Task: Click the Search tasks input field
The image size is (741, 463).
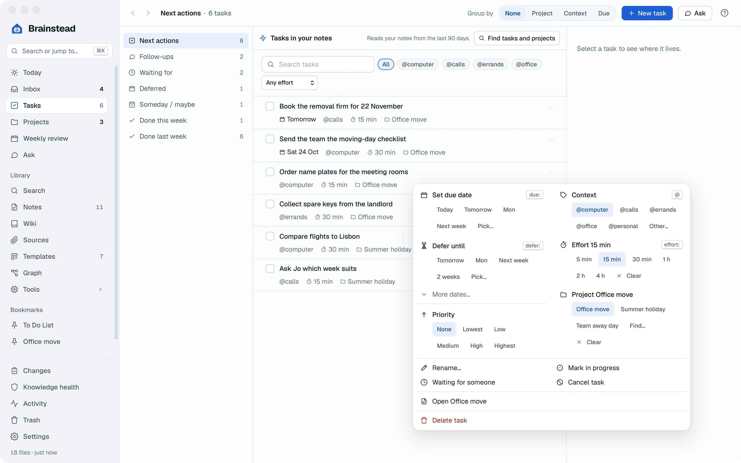Action: tap(318, 64)
